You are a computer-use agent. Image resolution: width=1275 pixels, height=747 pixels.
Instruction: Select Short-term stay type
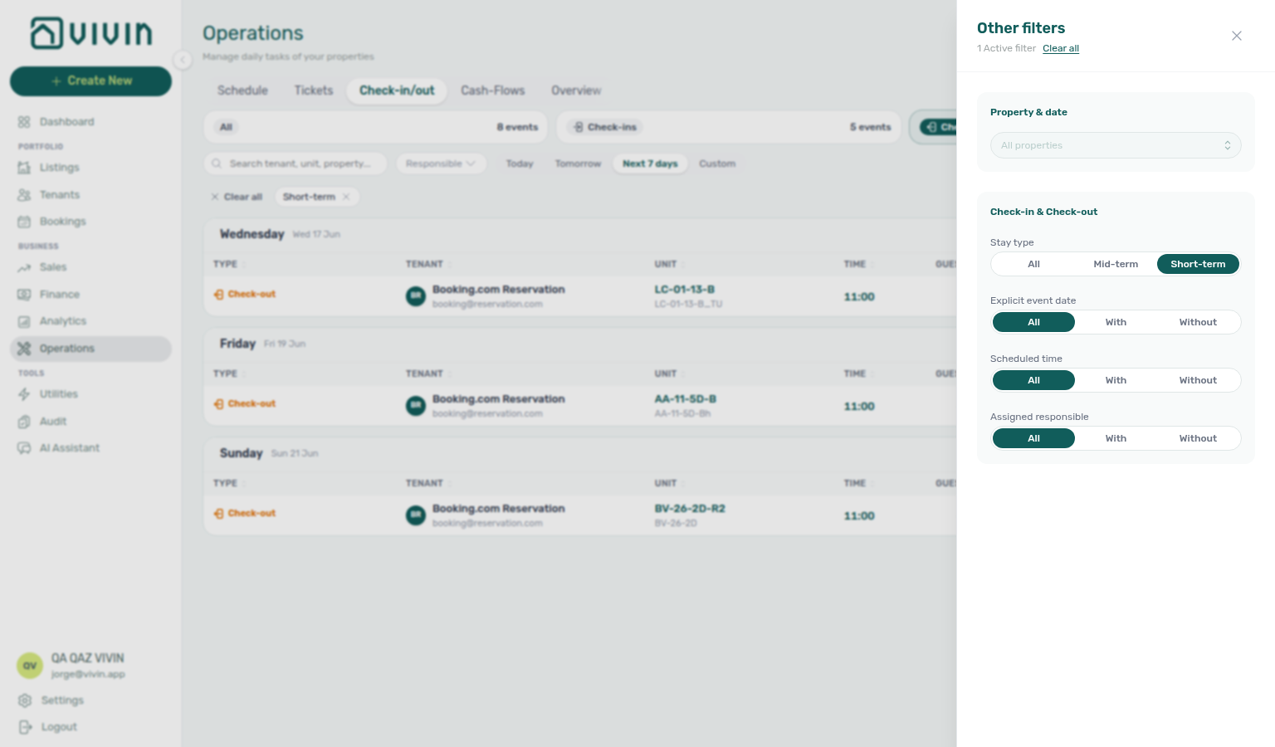point(1198,264)
